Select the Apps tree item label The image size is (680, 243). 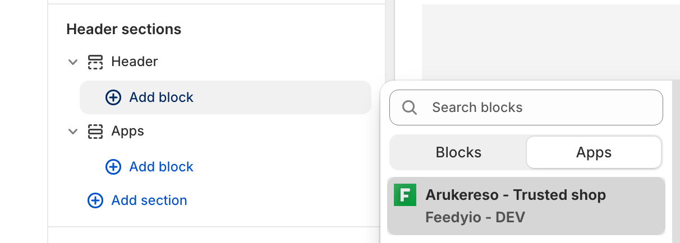(128, 132)
